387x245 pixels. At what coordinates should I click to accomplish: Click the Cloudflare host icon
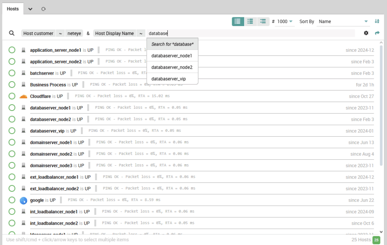(x=23, y=96)
